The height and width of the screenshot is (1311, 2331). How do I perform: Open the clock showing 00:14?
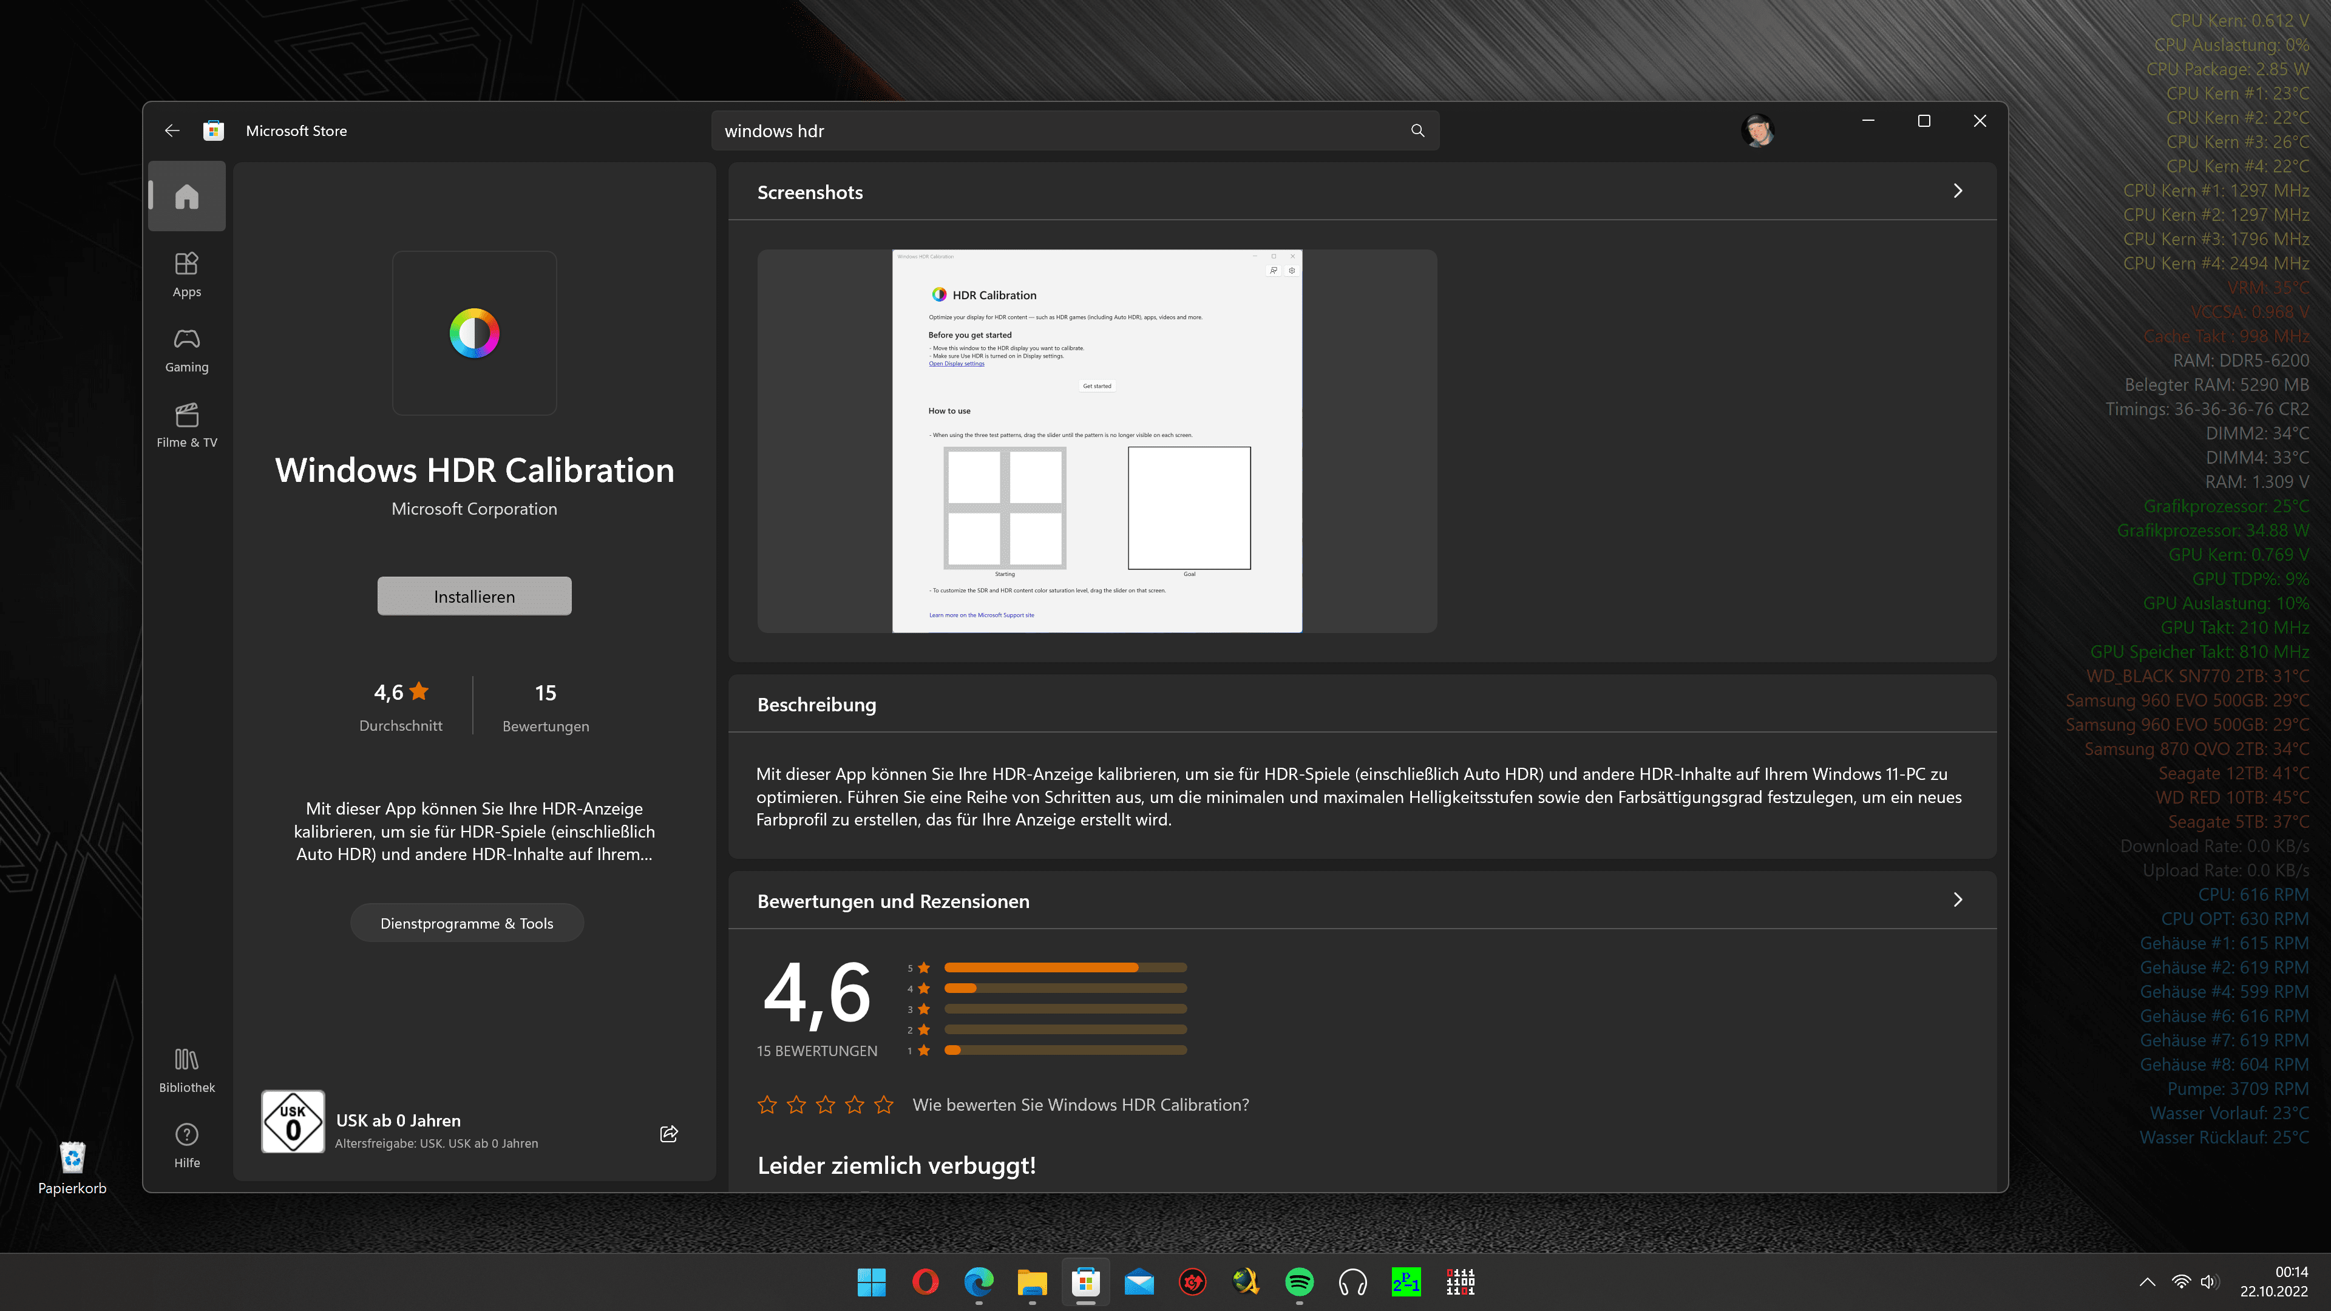[x=2273, y=1282]
